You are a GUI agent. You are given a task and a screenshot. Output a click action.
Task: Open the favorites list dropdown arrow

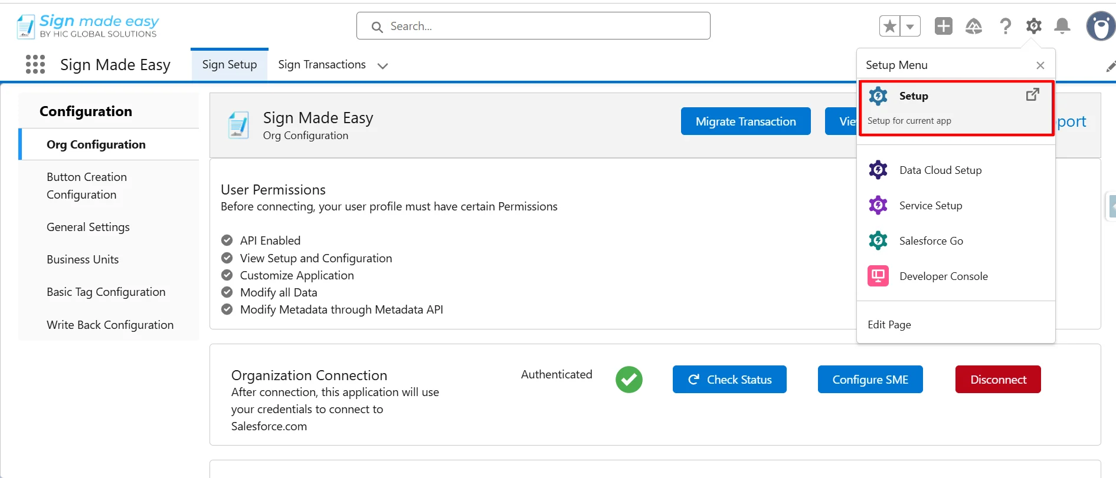[910, 26]
